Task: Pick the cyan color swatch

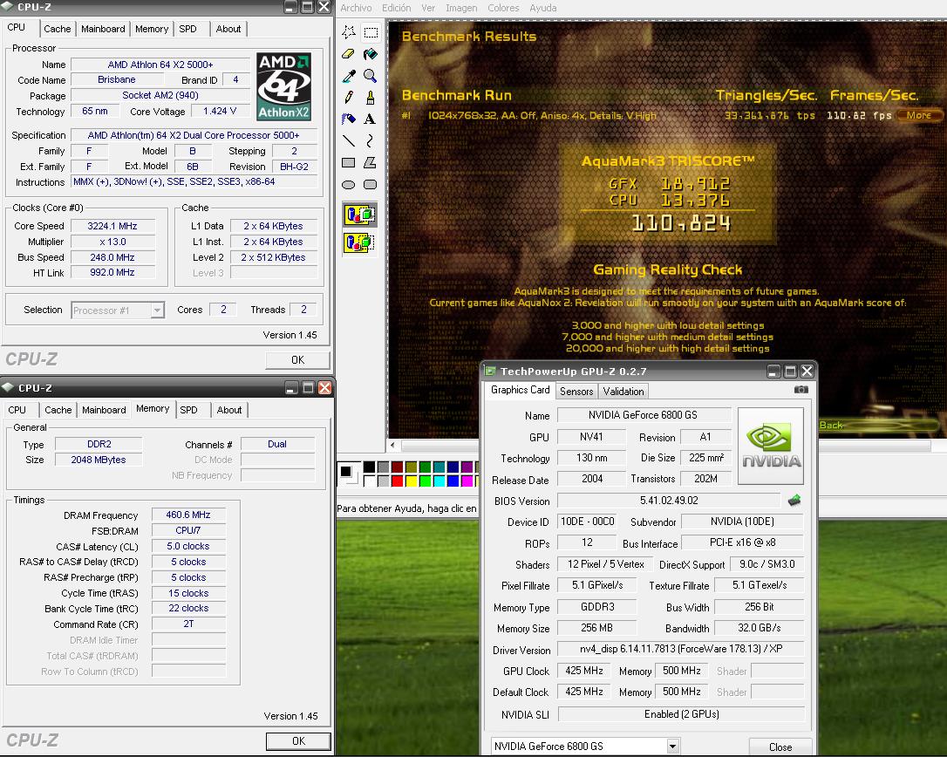Action: tap(439, 481)
